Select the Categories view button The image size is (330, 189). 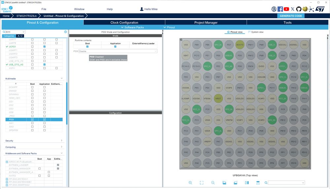tap(9, 36)
